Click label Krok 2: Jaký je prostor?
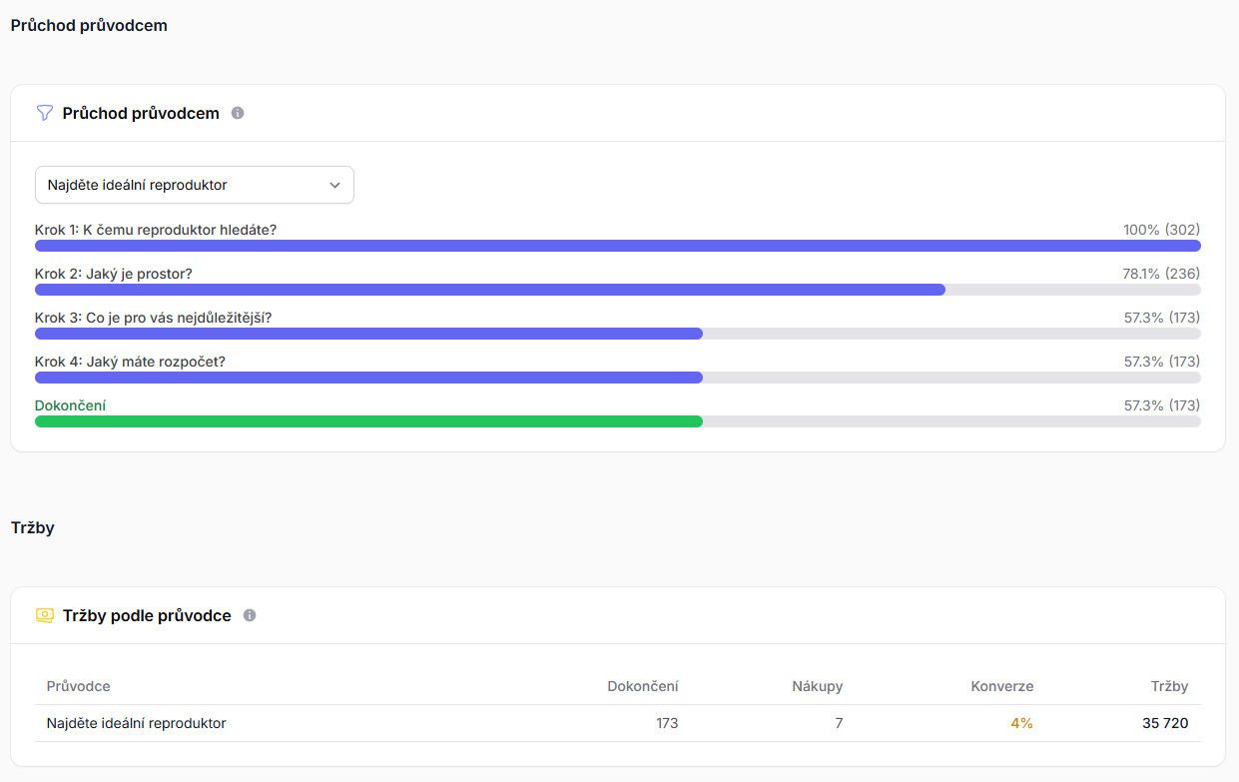 (x=114, y=274)
